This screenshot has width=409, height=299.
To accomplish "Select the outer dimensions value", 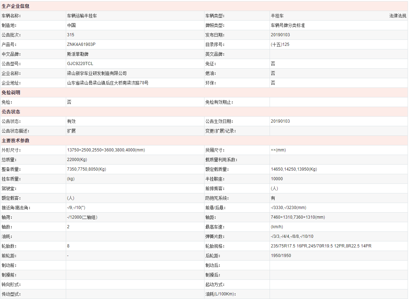I will point(106,150).
